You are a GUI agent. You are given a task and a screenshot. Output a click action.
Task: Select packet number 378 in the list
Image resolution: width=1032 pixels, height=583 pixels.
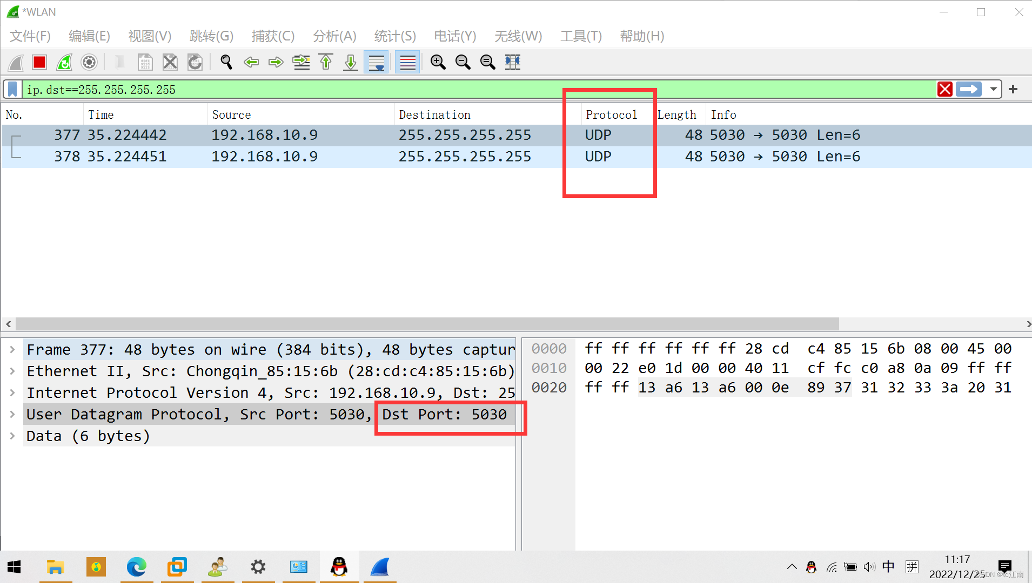(x=324, y=157)
